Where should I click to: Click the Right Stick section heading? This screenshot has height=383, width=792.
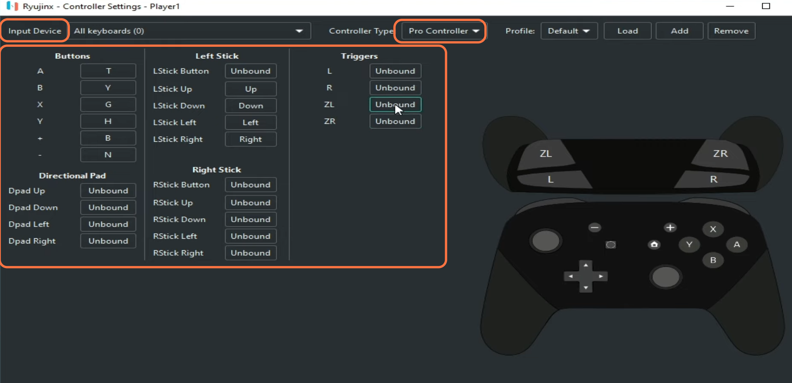pyautogui.click(x=217, y=169)
